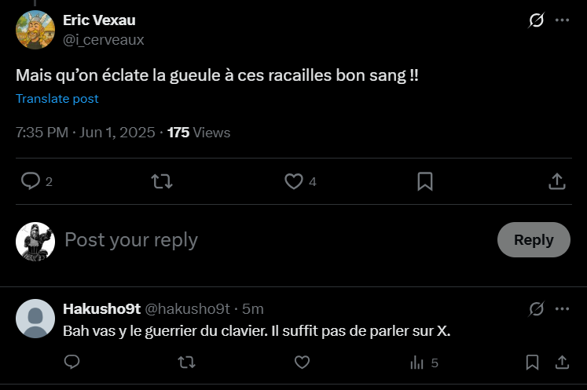Like the main post
The image size is (587, 390).
pyautogui.click(x=294, y=181)
